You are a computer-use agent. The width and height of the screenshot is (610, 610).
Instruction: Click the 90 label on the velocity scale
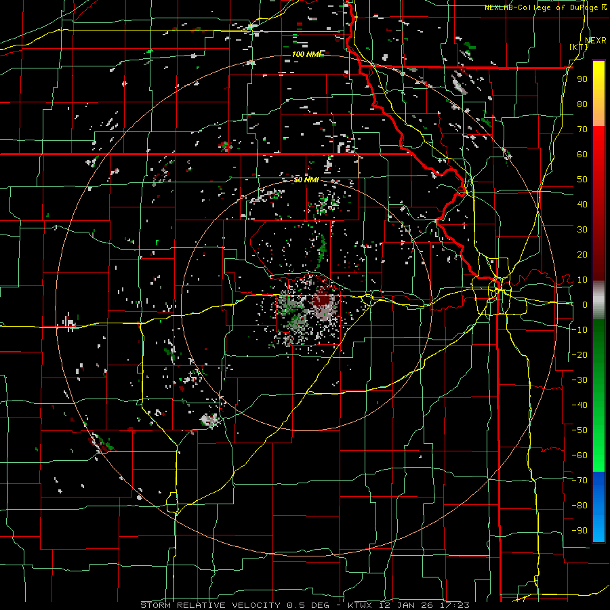[x=582, y=79]
